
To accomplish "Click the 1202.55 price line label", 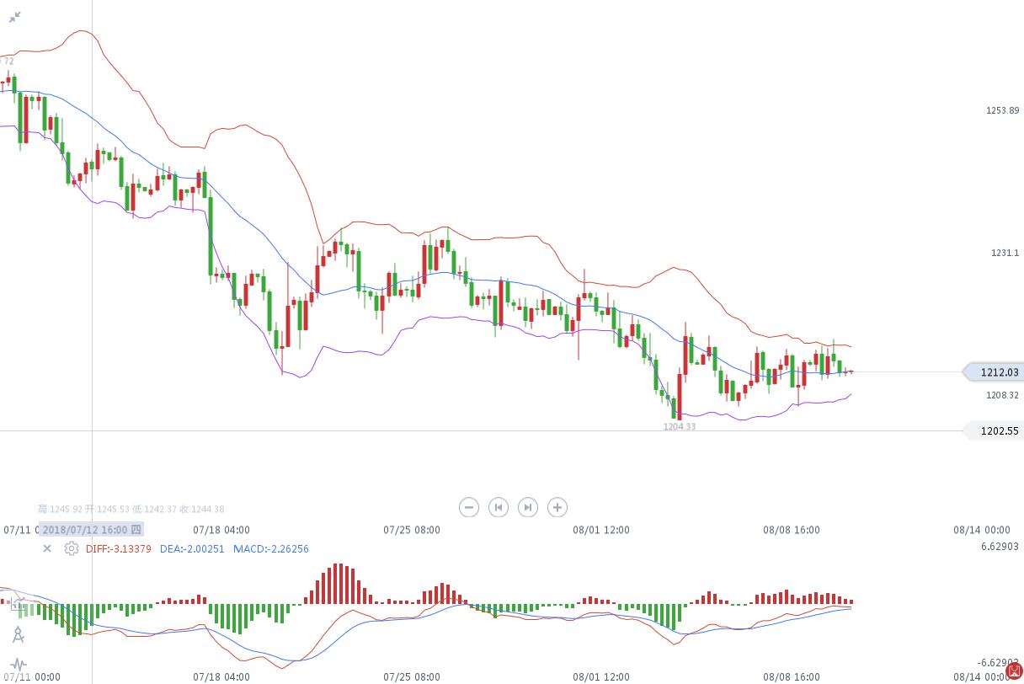I will coord(998,431).
